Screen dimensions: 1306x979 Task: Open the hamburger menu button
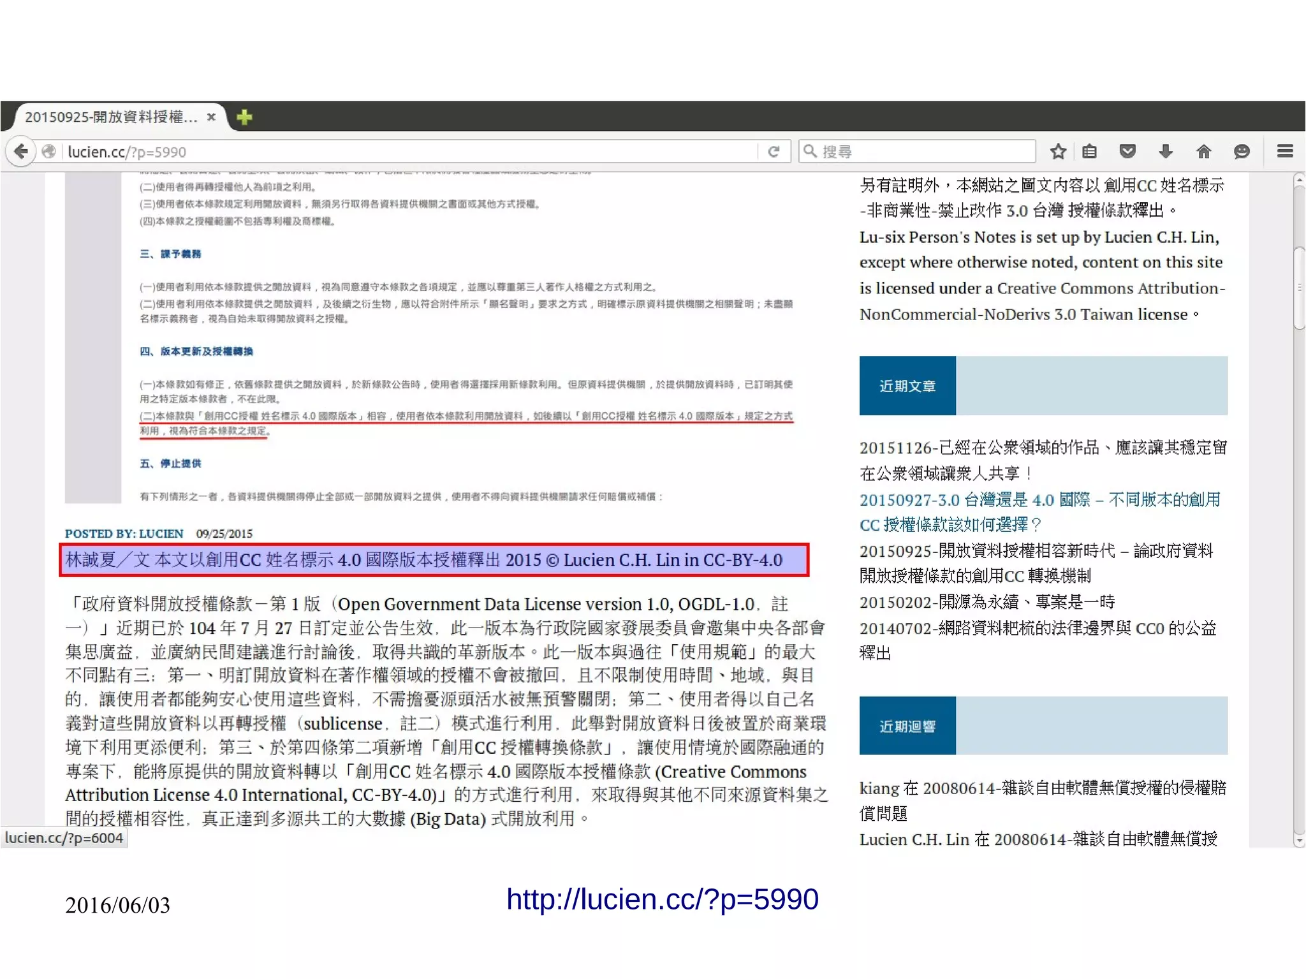click(x=1285, y=151)
